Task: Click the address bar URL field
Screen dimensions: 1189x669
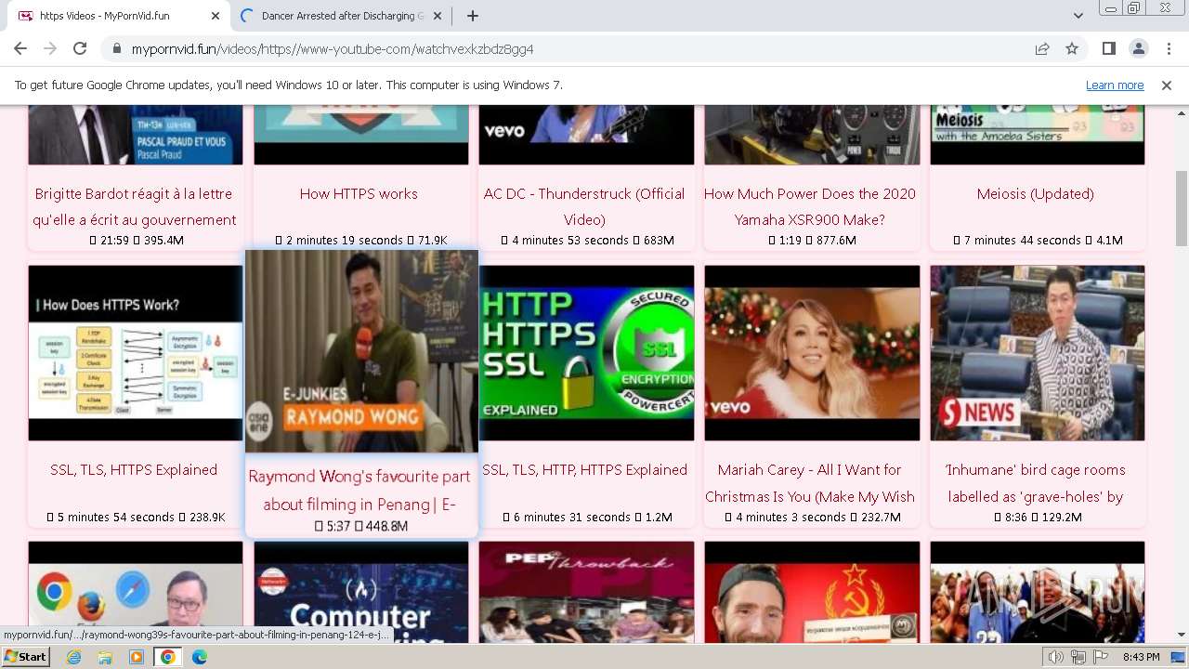Action: pyautogui.click(x=576, y=49)
